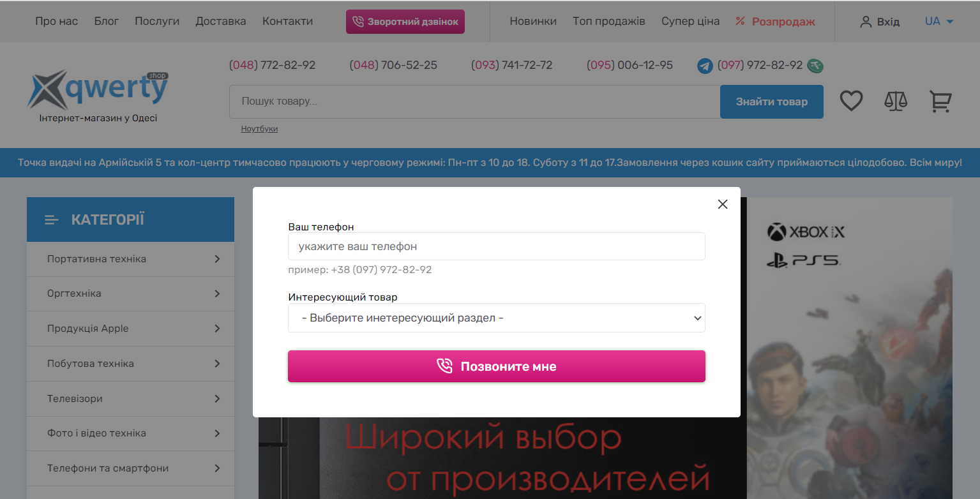Click the Ноутбуки suggestion link
This screenshot has height=499, width=980.
point(259,129)
